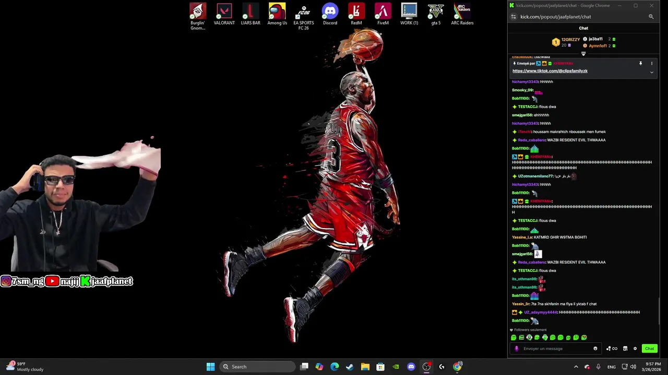
Task: Open the Windows Start menu
Action: pyautogui.click(x=210, y=367)
